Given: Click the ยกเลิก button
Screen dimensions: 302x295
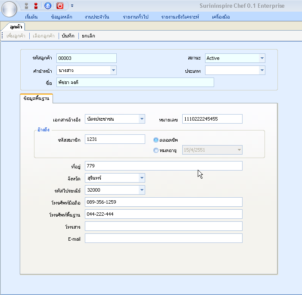Looking at the screenshot, I should pos(88,36).
